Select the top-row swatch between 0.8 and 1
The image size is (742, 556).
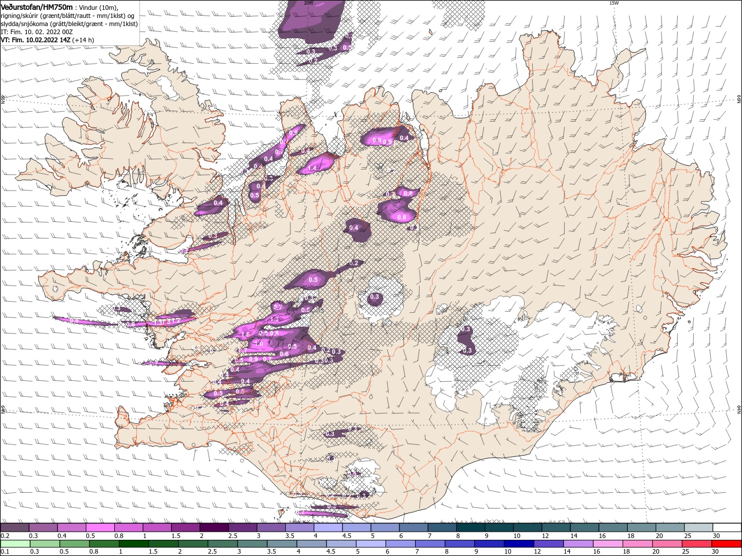[x=129, y=527]
